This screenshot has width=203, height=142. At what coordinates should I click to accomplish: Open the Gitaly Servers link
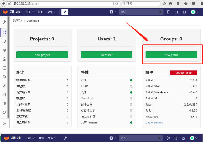click(154, 123)
